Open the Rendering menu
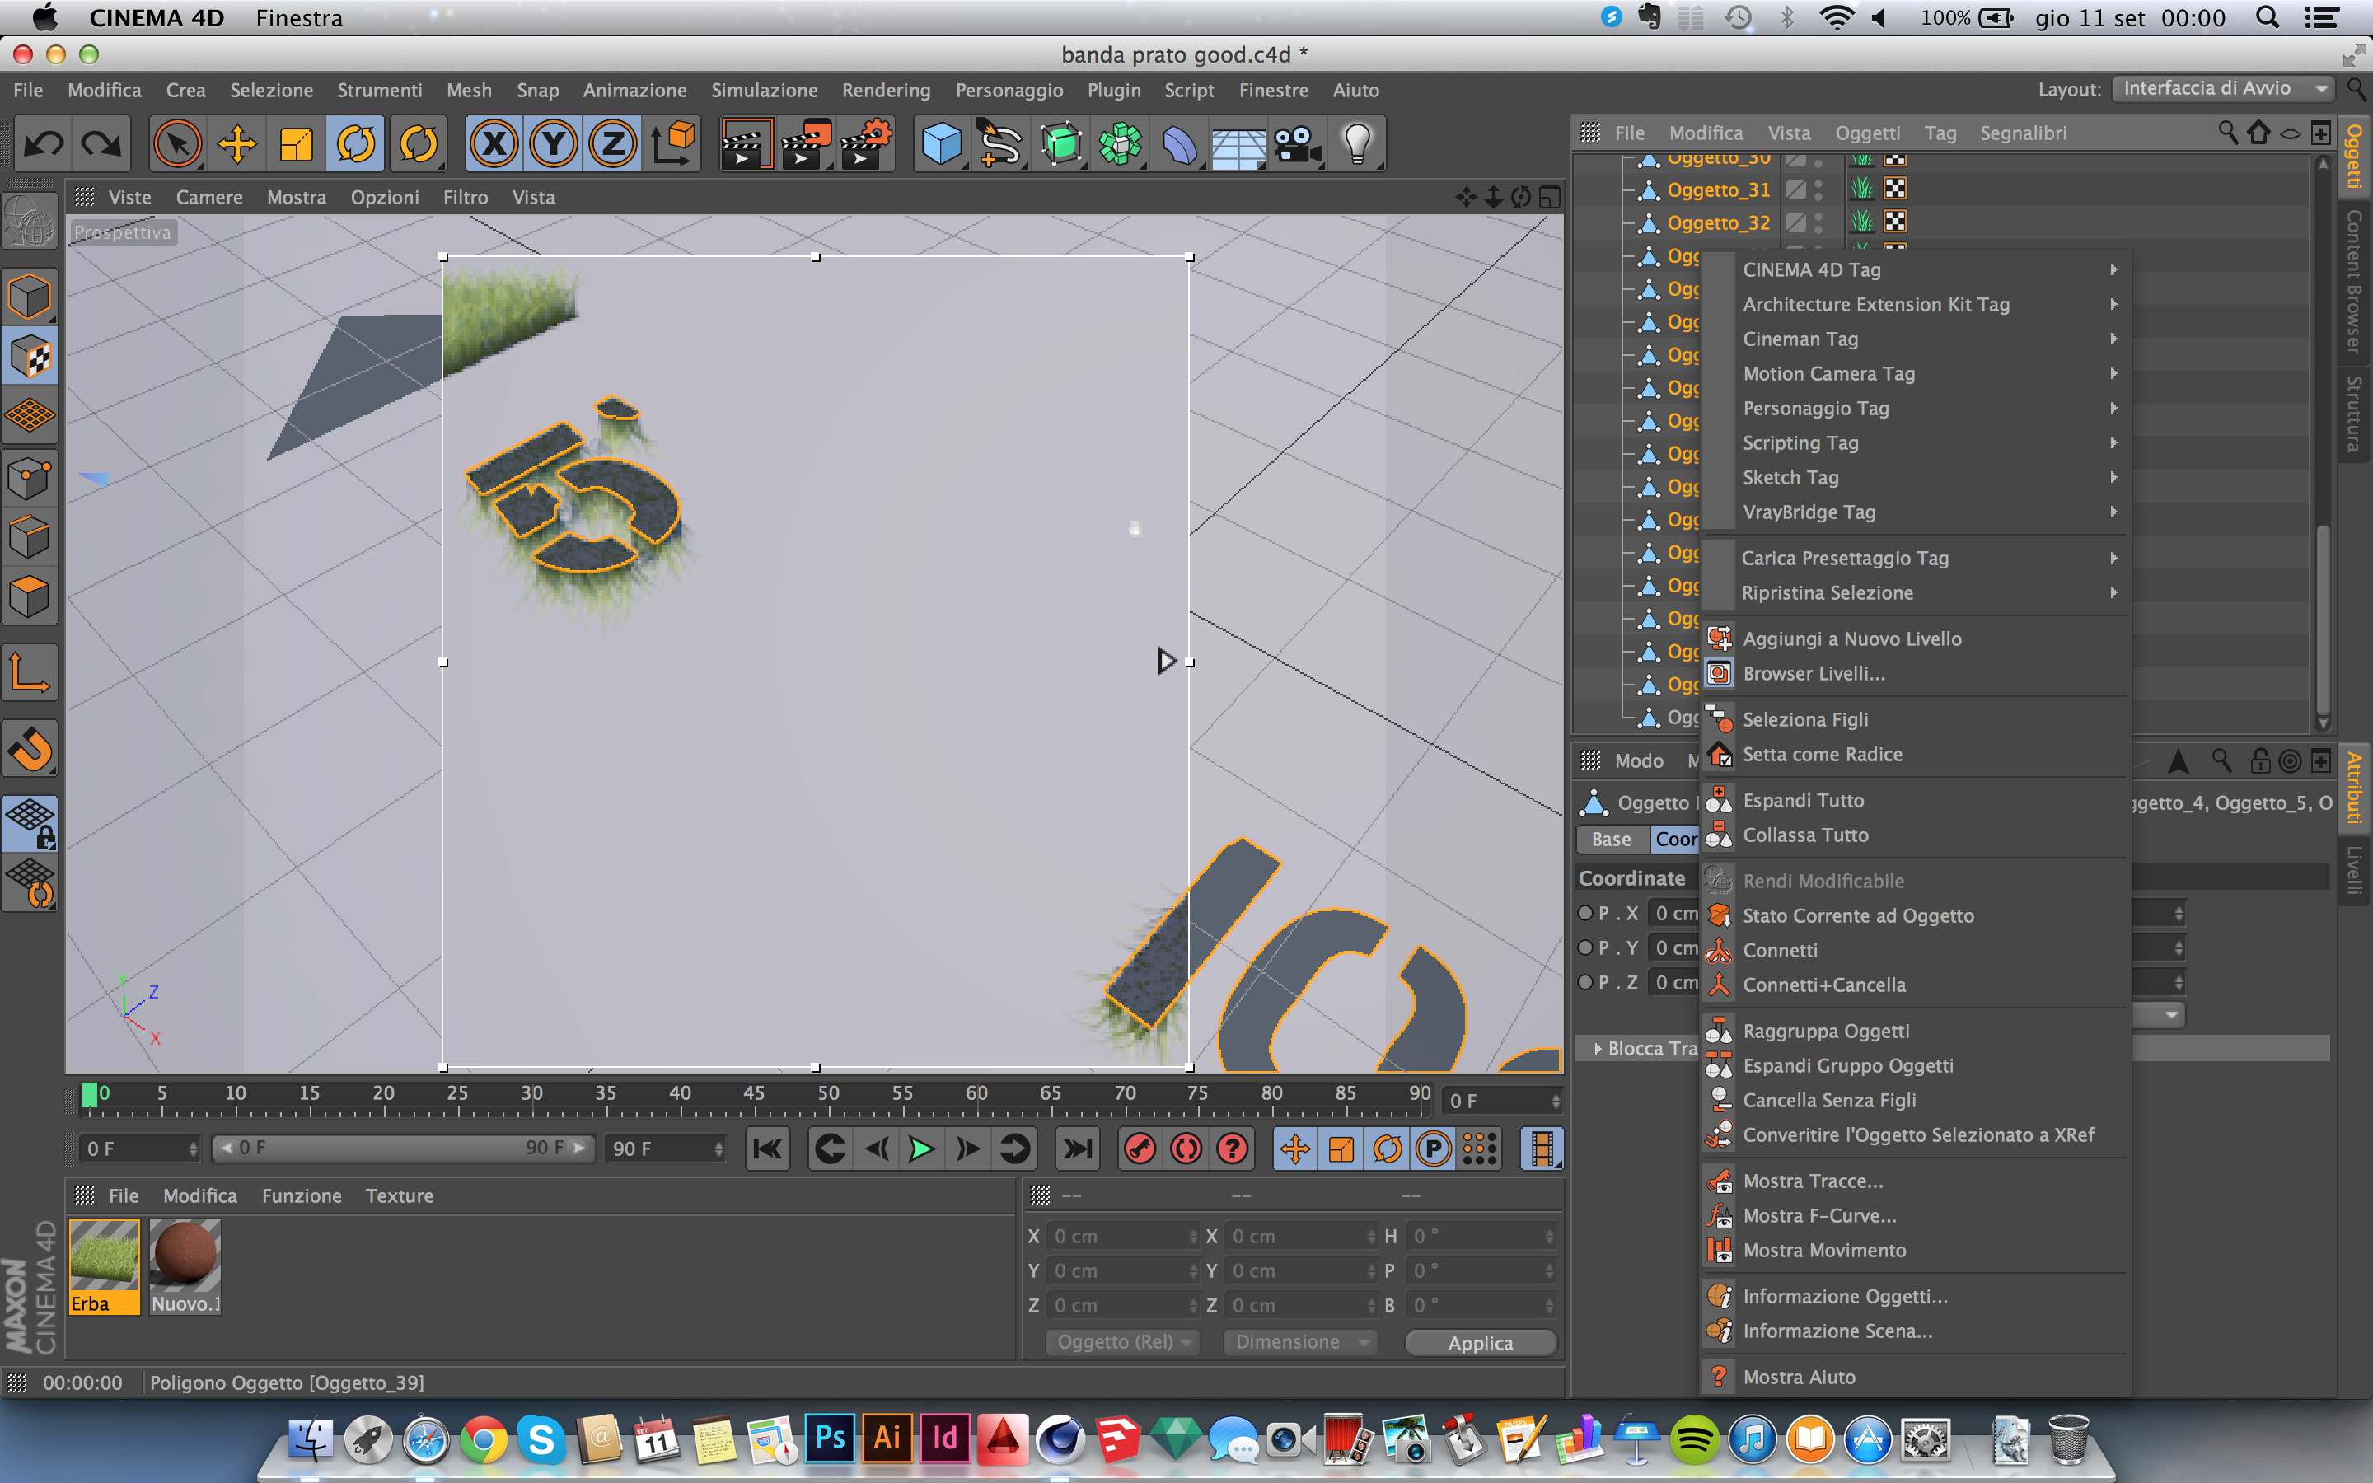 pyautogui.click(x=886, y=91)
